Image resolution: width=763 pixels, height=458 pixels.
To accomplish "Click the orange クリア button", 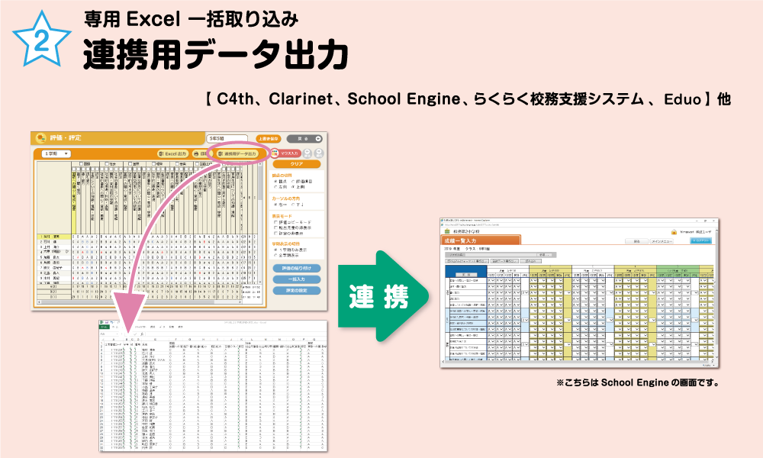I will (x=297, y=164).
